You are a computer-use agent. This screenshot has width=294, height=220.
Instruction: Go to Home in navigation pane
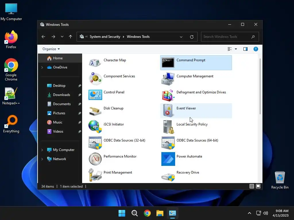[60, 58]
